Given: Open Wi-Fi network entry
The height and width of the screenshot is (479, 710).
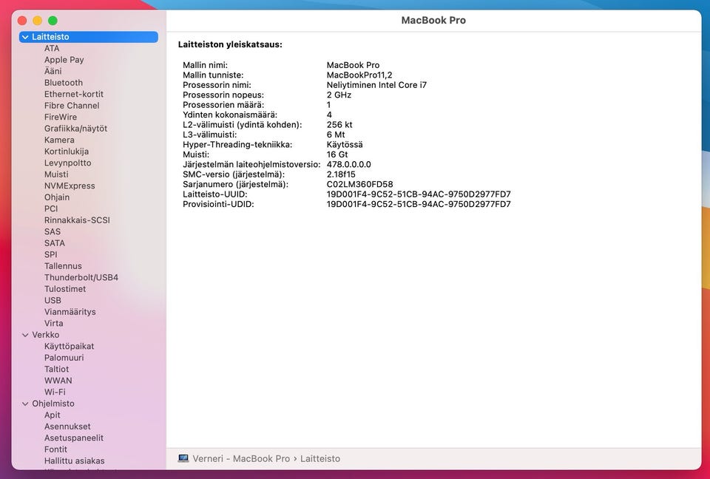Looking at the screenshot, I should coord(55,392).
